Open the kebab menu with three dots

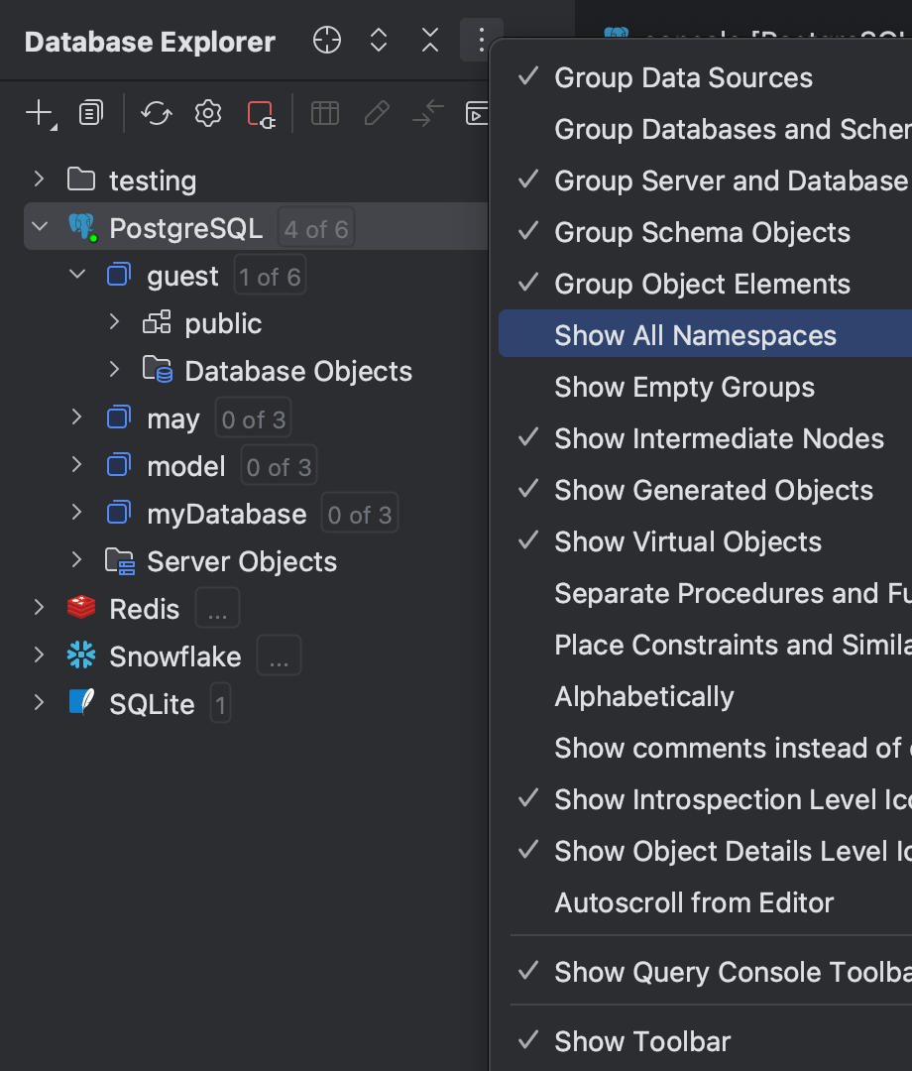pos(481,40)
